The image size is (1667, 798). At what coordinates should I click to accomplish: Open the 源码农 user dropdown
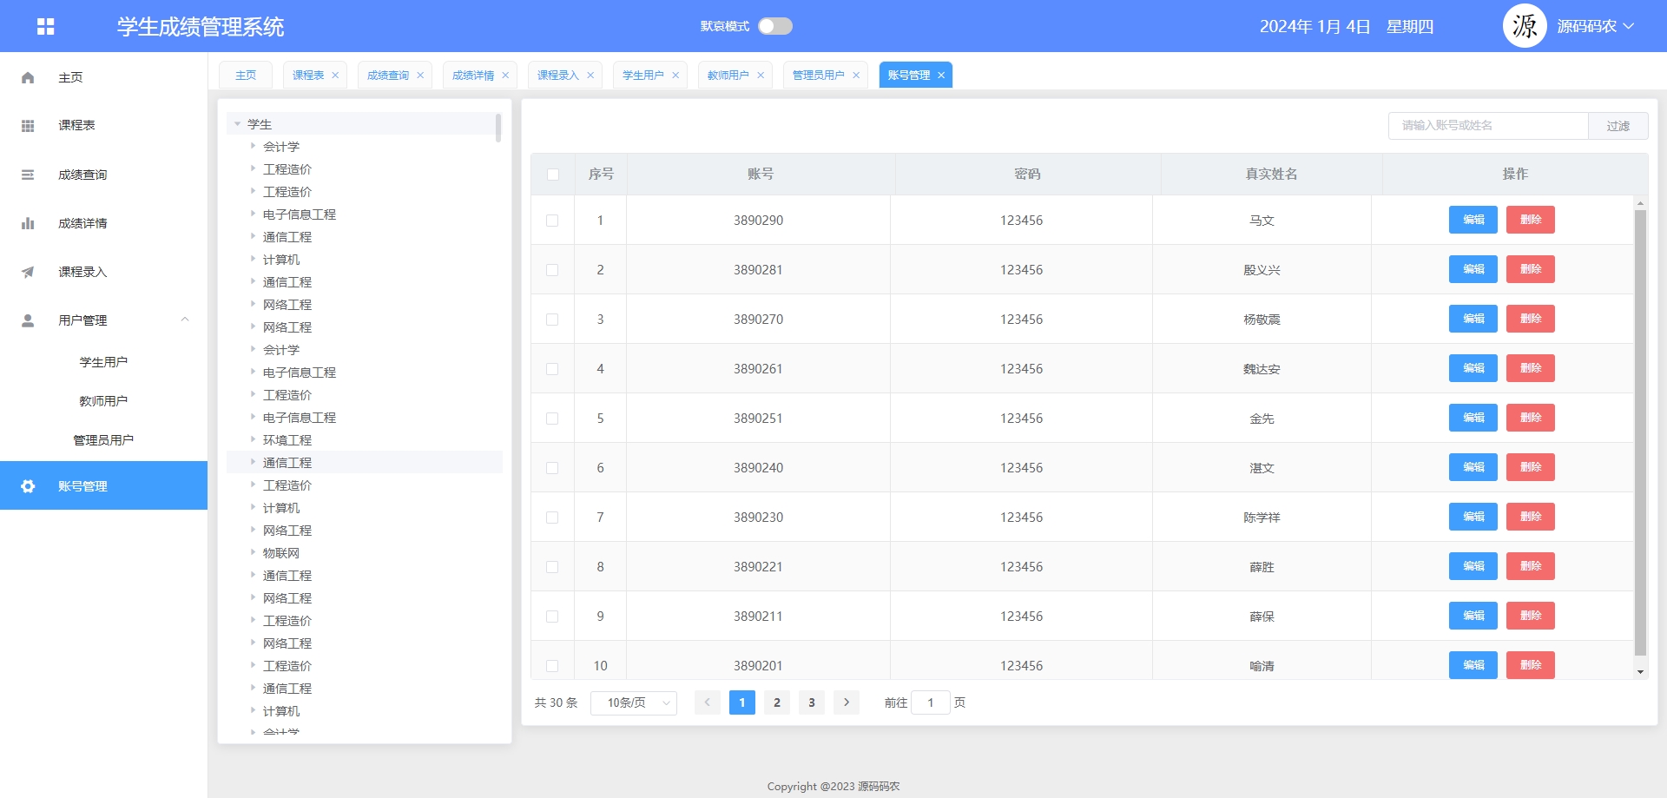pyautogui.click(x=1596, y=26)
